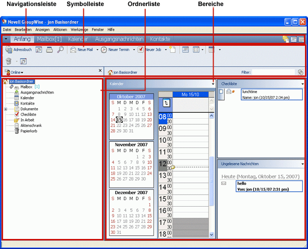This screenshot has height=249, width=308.
Task: Click the lunchtime item's mail icon
Action: pos(229,92)
